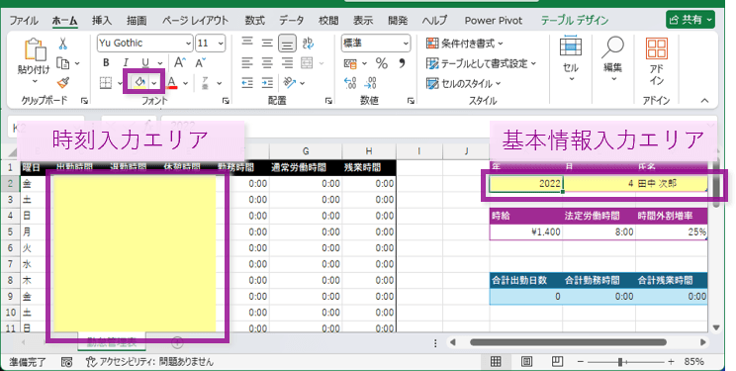Open 条件付き書式 conditional formatting menu

(x=465, y=44)
